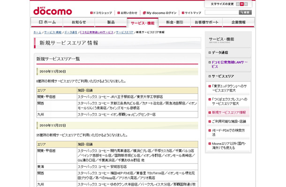This screenshot has width=286, height=187.
Task: Click the 九州 cell in first table
Action: (x=57, y=115)
